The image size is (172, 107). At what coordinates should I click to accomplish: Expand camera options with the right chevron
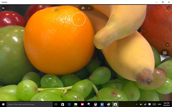89,8
